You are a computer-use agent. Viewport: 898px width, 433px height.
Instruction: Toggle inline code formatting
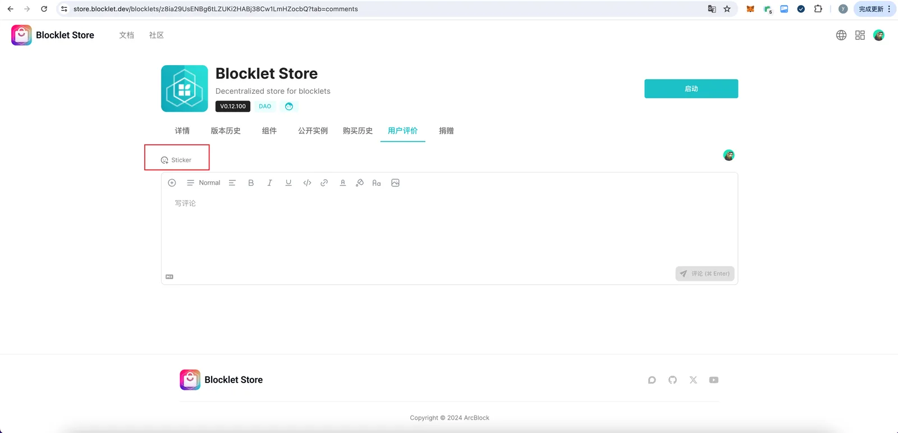tap(307, 183)
